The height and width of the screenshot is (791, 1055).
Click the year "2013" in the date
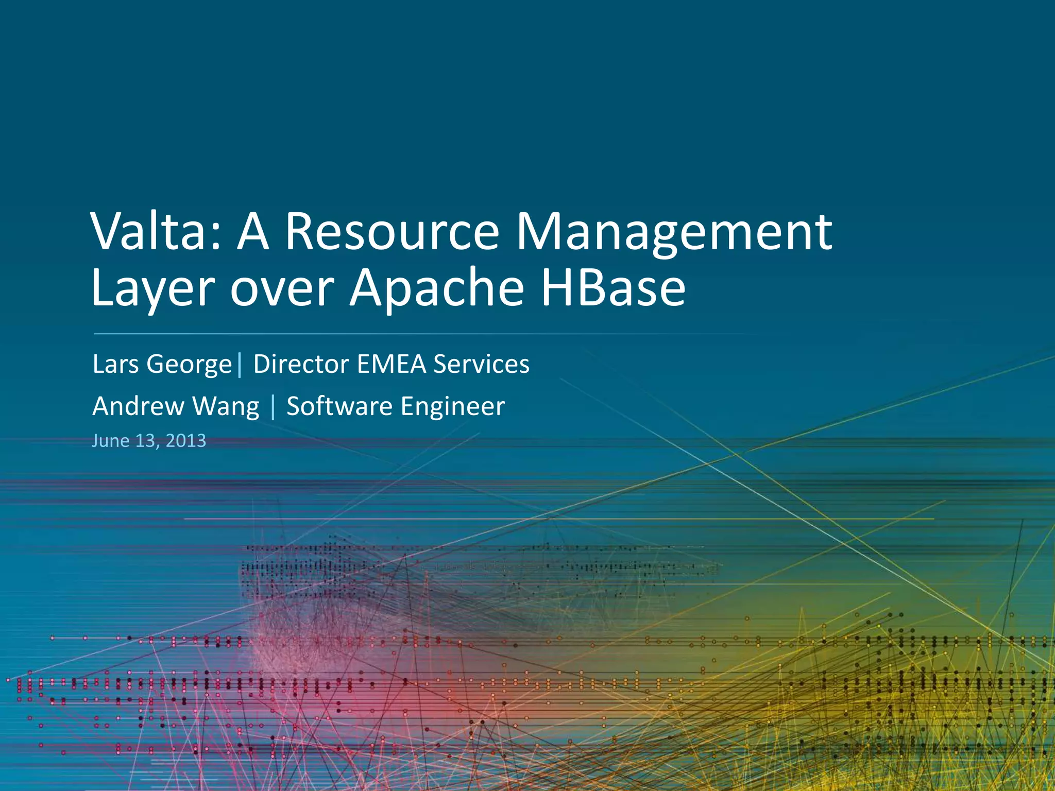[x=185, y=441]
